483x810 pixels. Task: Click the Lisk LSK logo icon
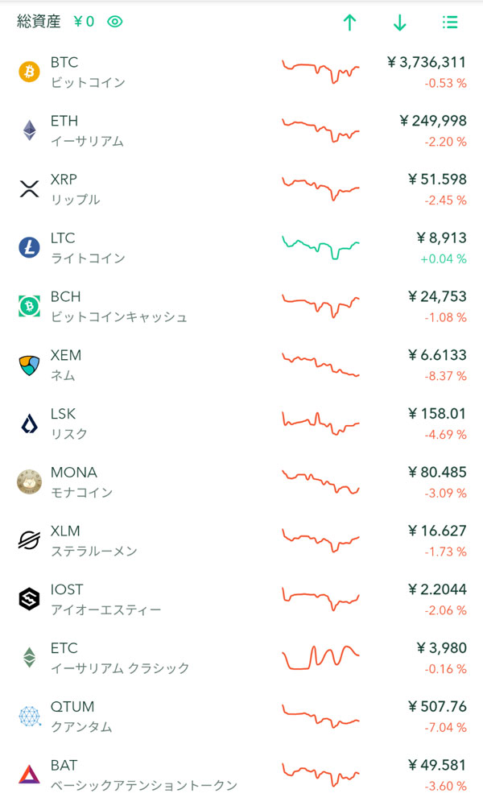coord(29,424)
